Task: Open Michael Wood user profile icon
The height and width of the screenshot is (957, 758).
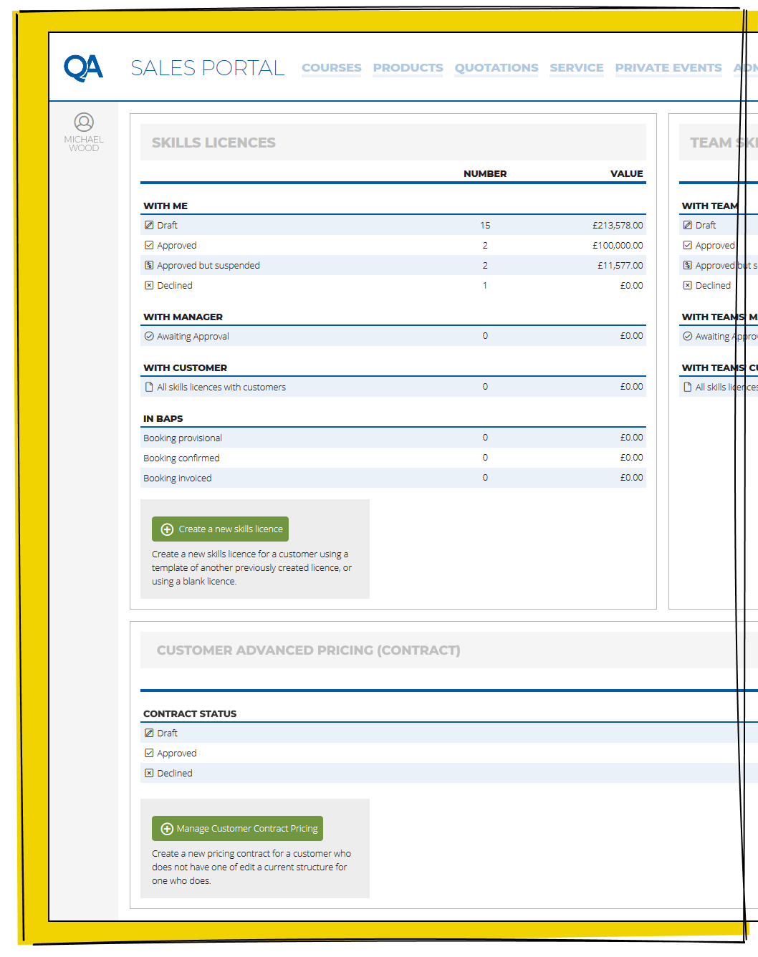Action: (84, 122)
